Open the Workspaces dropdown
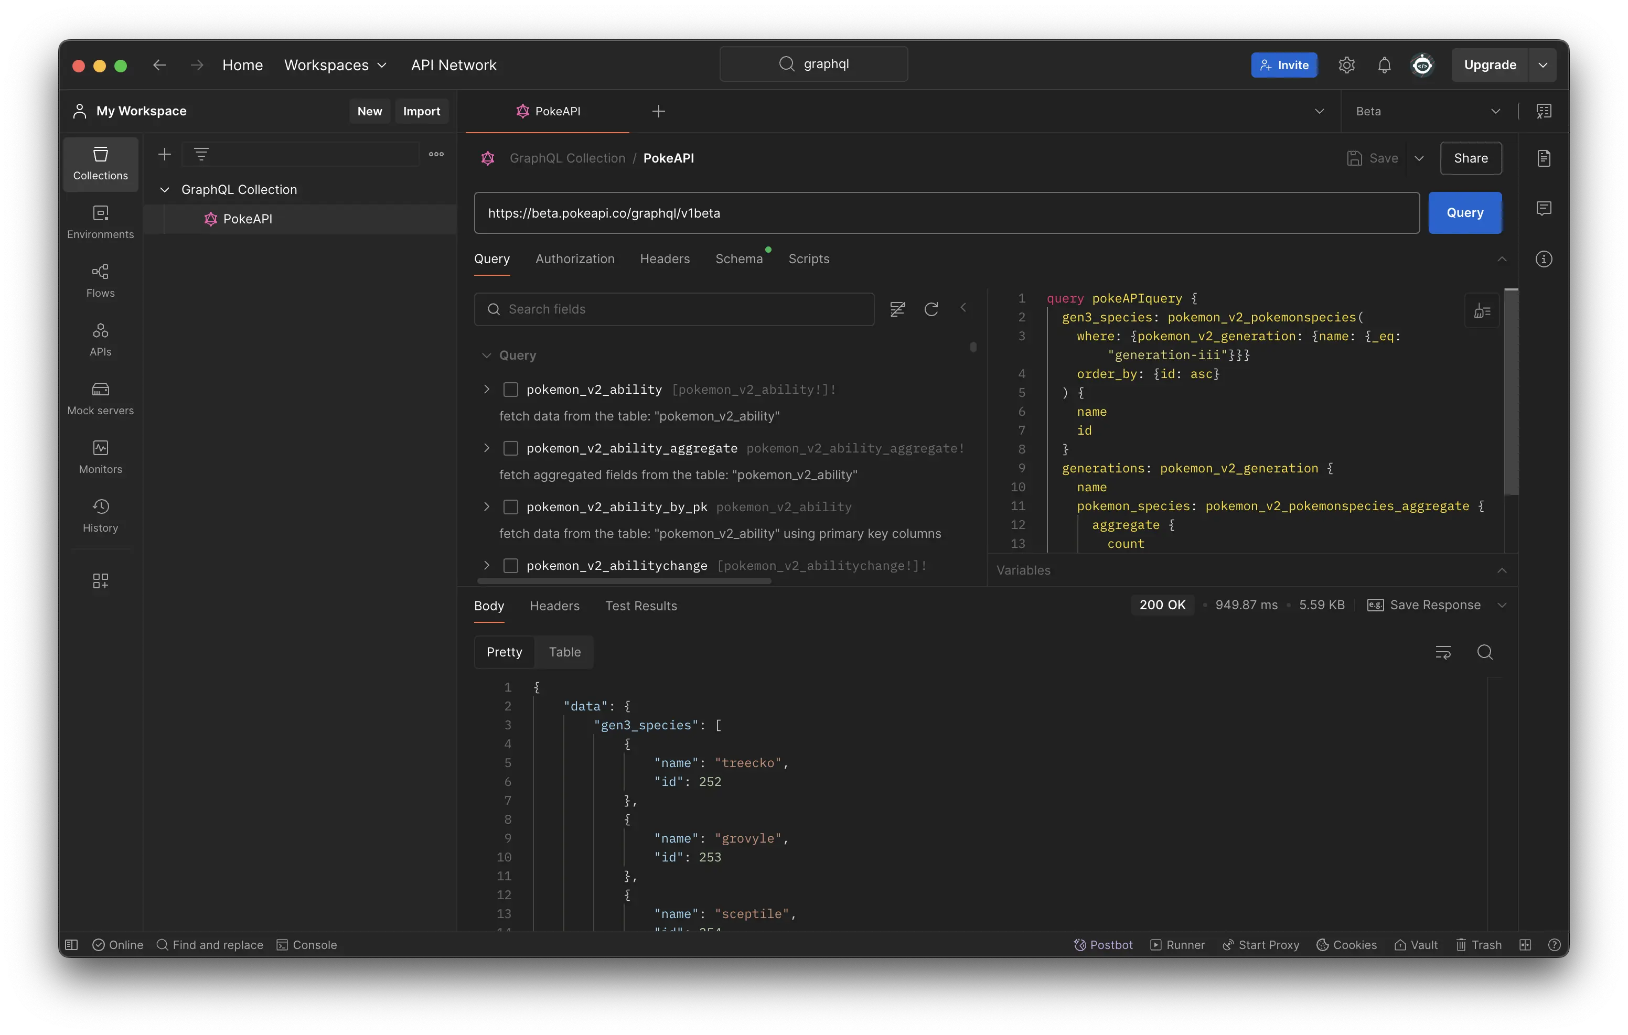Screen dimensions: 1628x1035 pos(335,65)
